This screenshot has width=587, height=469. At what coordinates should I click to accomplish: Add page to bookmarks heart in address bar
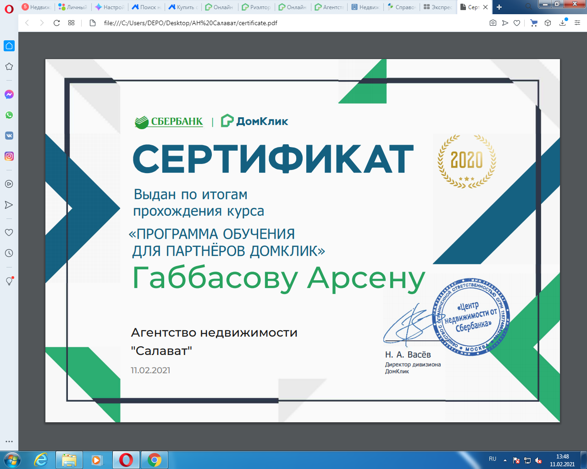[517, 23]
